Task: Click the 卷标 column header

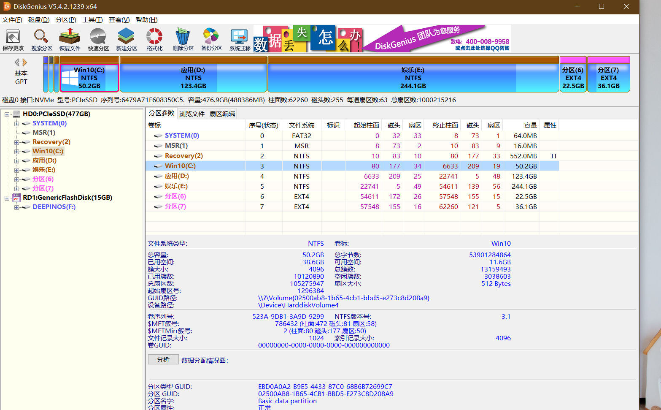Action: point(196,125)
